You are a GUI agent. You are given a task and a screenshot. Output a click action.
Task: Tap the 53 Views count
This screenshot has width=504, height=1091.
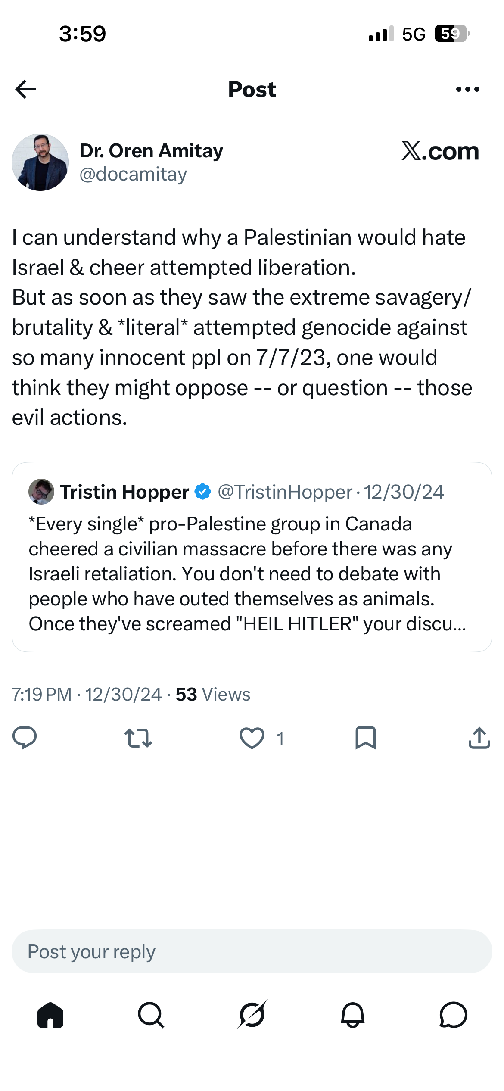[x=213, y=694]
